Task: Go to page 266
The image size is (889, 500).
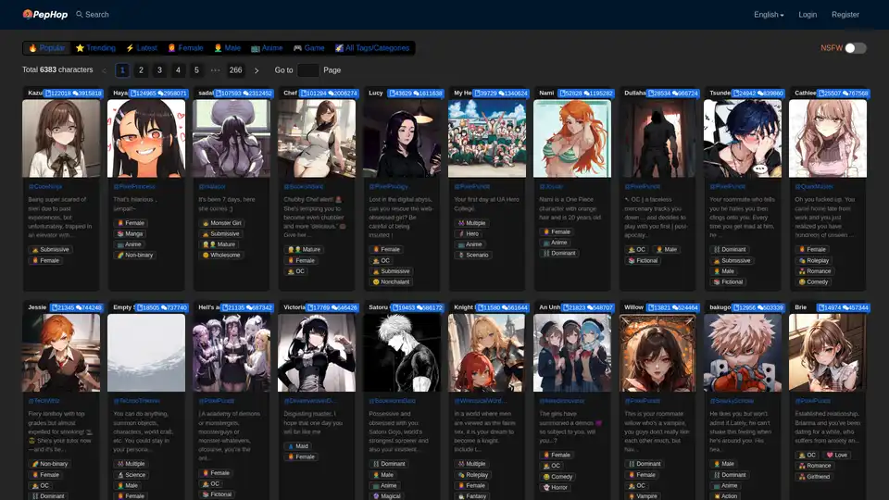Action: (x=236, y=70)
